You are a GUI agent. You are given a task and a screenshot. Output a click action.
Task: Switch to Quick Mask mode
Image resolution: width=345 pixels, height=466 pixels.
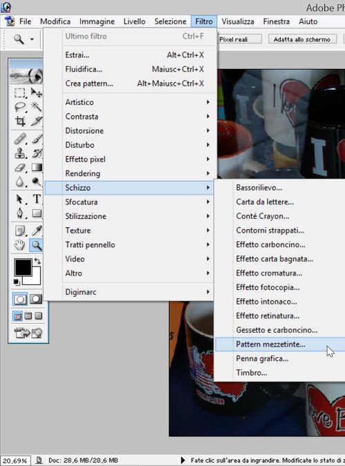[x=36, y=299]
